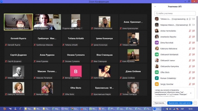Switch to the Zoom taskbar button
The width and height of the screenshot is (198, 111).
(157, 109)
